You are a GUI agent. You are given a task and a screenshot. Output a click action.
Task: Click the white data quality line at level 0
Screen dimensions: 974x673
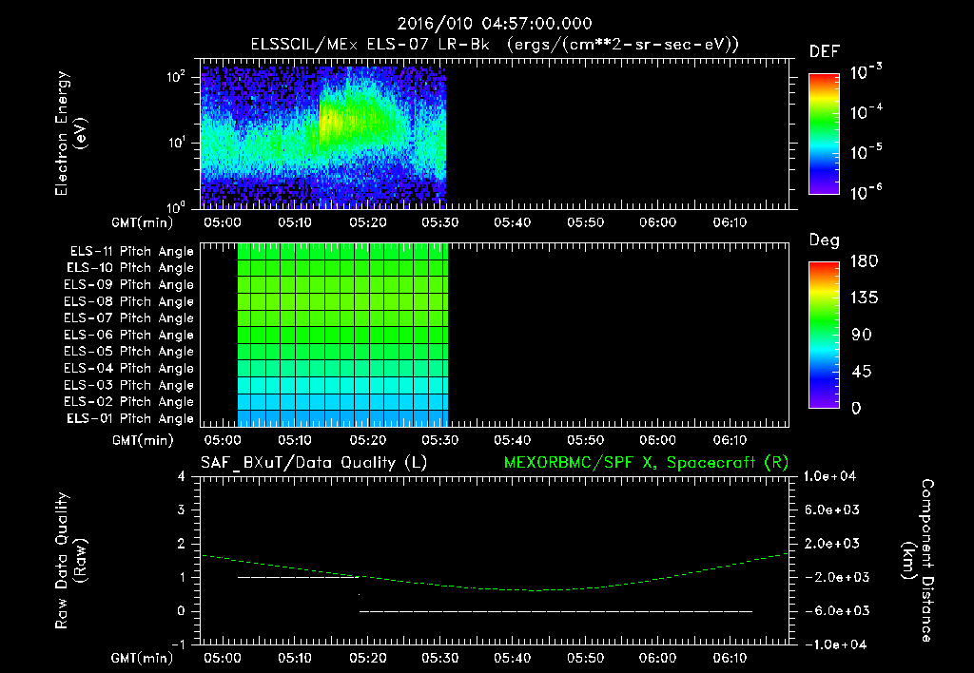tap(555, 611)
